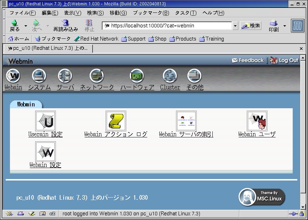Screen dimensions: 308x220
Task: Open the Shop bookmark
Action: pos(157,39)
